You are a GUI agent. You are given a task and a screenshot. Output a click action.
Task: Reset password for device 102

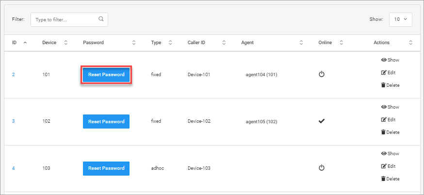tap(106, 121)
